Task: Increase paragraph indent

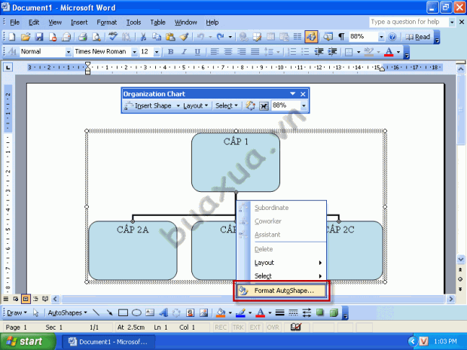Action: 332,52
